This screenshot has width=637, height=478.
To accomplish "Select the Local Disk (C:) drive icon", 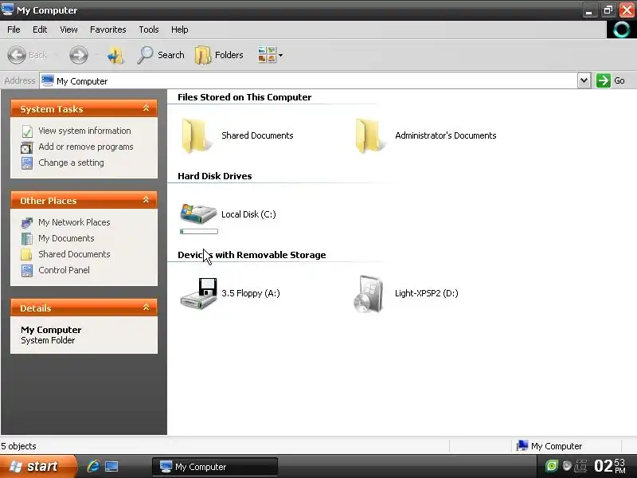I will (x=198, y=214).
